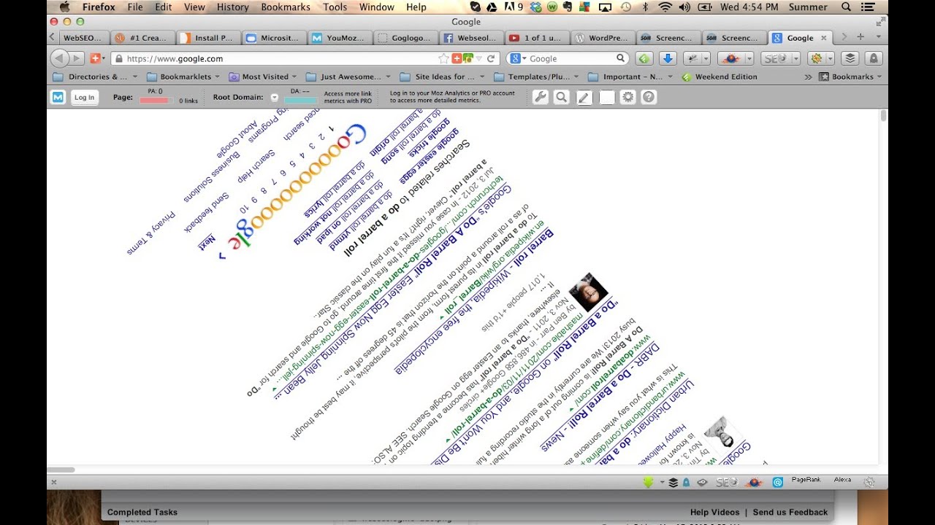Expand Just Awesome bookmark folder
This screenshot has width=935, height=525.
348,77
